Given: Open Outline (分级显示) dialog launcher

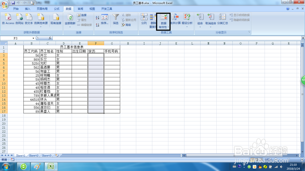Looking at the screenshot, I should 249,32.
